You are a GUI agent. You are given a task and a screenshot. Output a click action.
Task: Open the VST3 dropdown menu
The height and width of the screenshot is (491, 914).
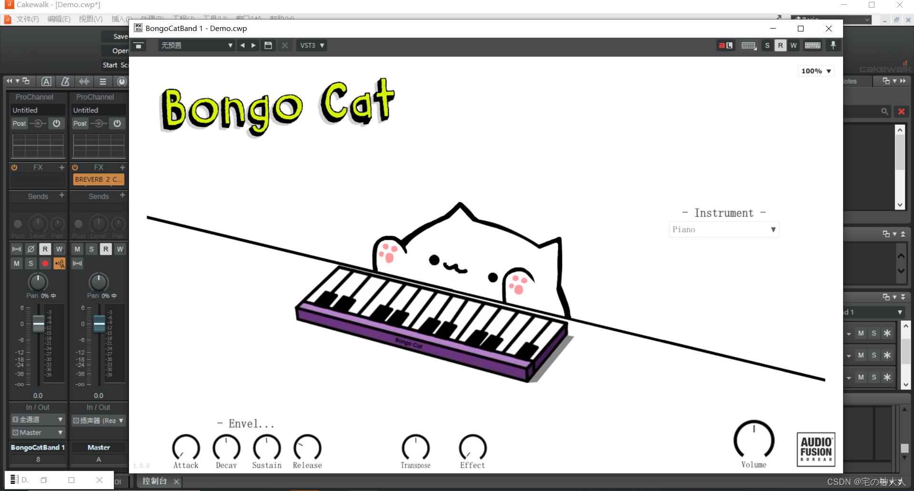[312, 45]
